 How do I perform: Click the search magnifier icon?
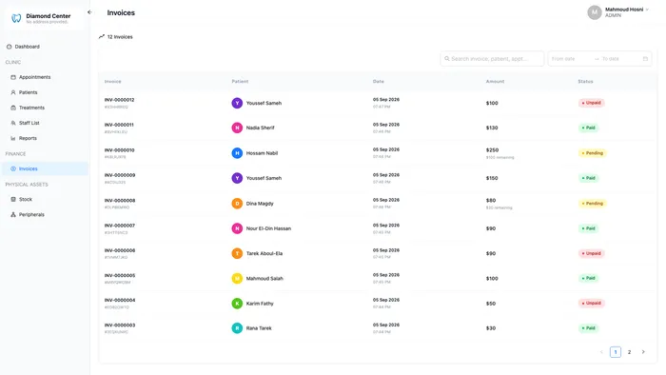(x=447, y=59)
